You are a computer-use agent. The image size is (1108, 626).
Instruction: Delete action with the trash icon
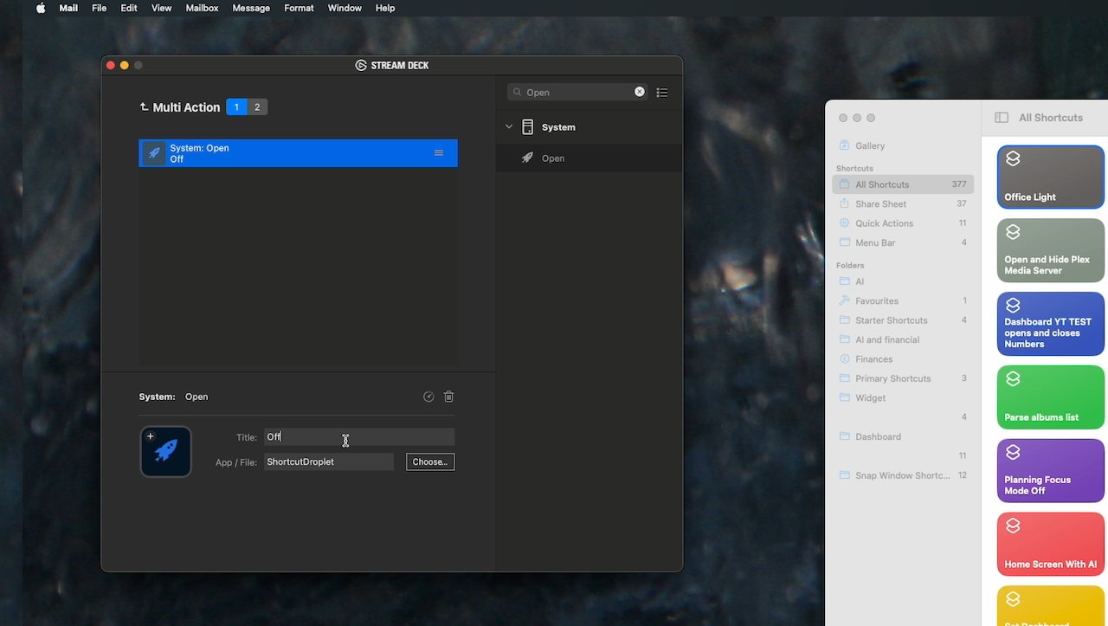pyautogui.click(x=448, y=397)
